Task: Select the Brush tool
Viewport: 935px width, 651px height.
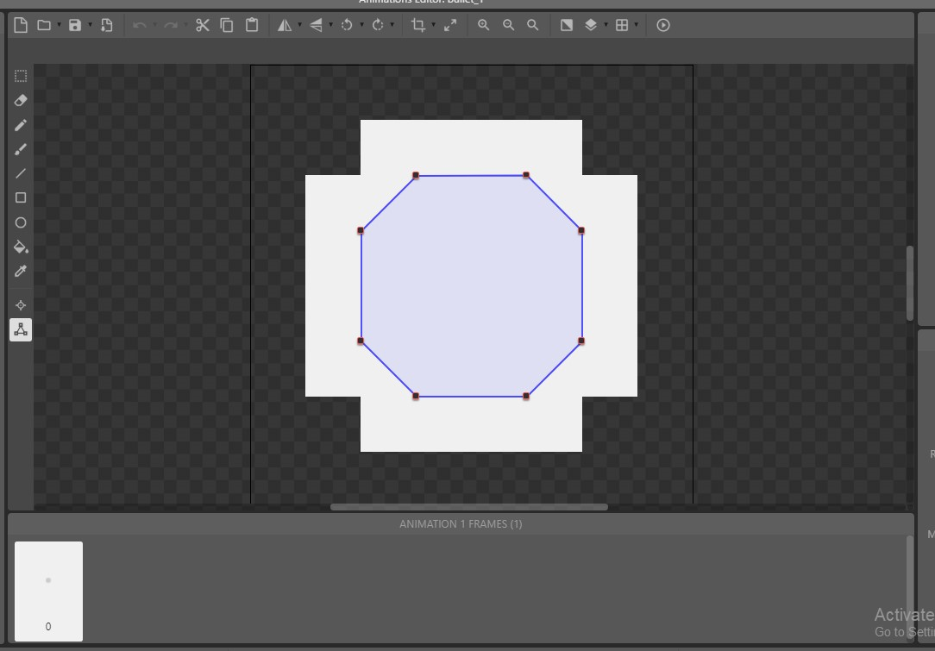Action: [x=21, y=149]
